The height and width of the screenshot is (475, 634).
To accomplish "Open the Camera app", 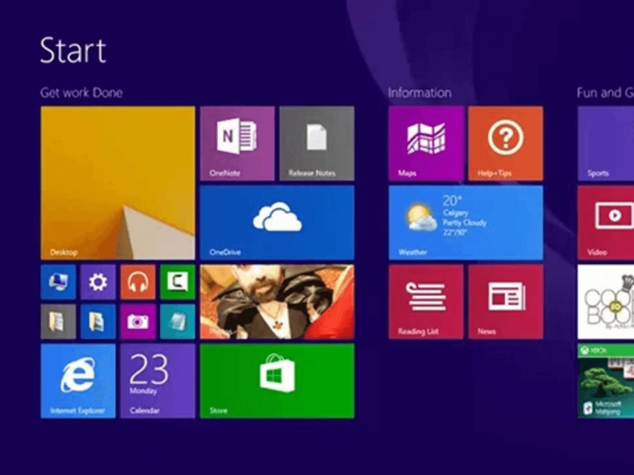I will pyautogui.click(x=137, y=321).
